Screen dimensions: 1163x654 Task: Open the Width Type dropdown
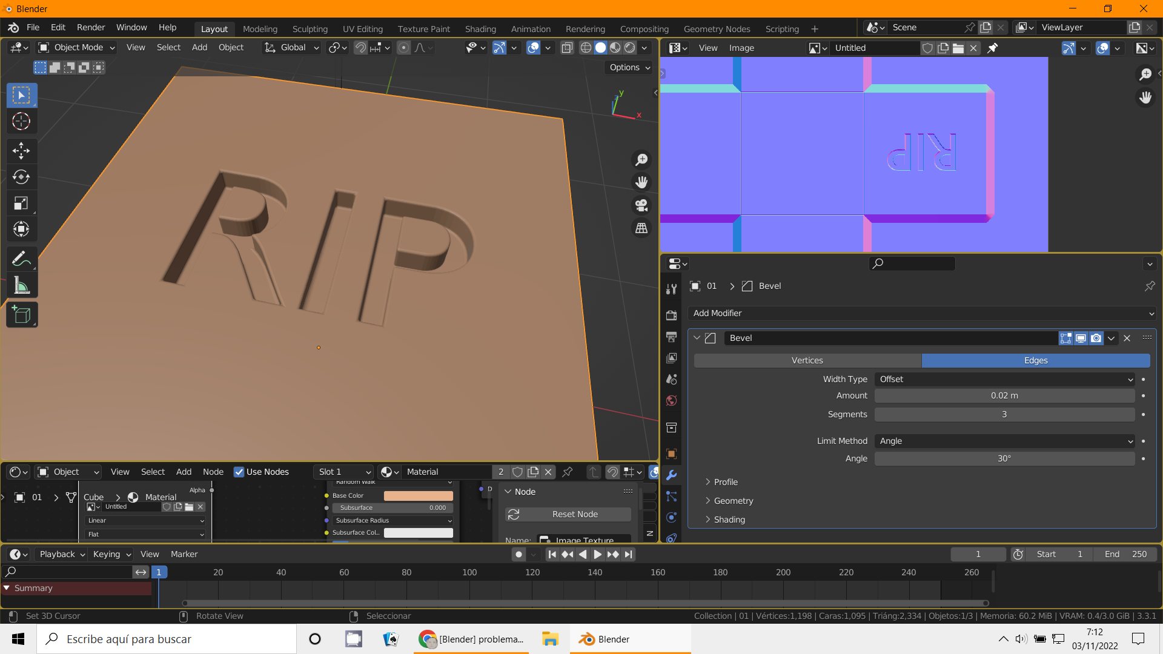[1004, 379]
